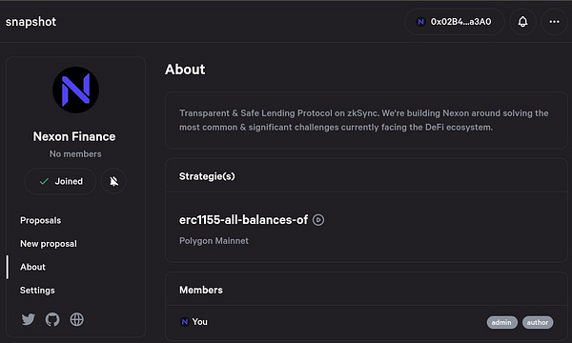
Task: Toggle the Joined button to leave space
Action: tap(61, 181)
